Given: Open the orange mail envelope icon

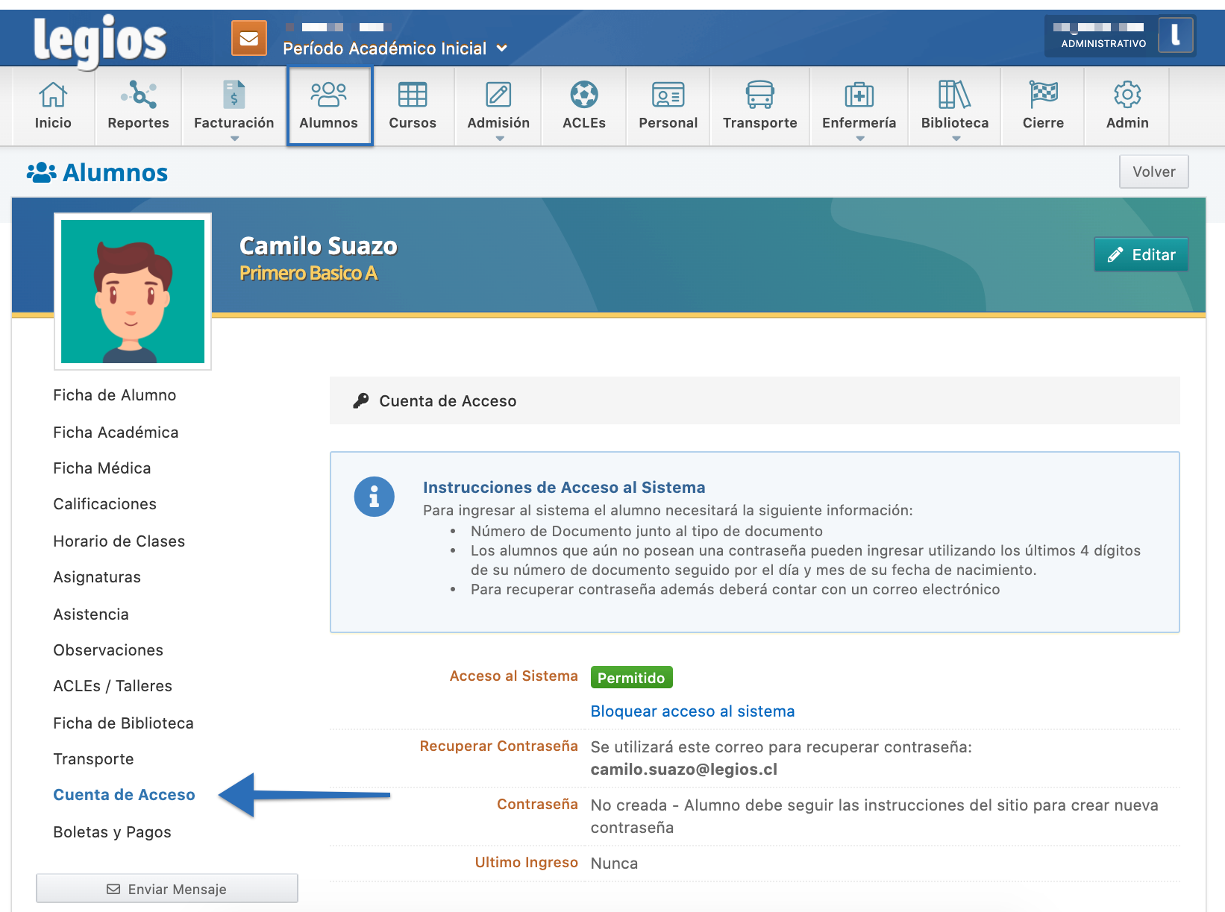Looking at the screenshot, I should point(248,38).
